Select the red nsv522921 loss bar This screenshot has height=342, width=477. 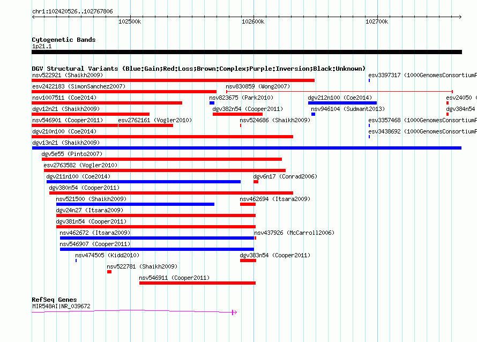coord(173,80)
